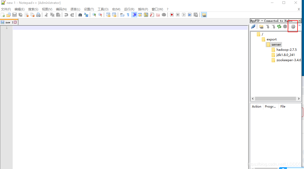The width and height of the screenshot is (304, 169).
Task: Open the 运行(R) menu
Action: click(x=129, y=9)
